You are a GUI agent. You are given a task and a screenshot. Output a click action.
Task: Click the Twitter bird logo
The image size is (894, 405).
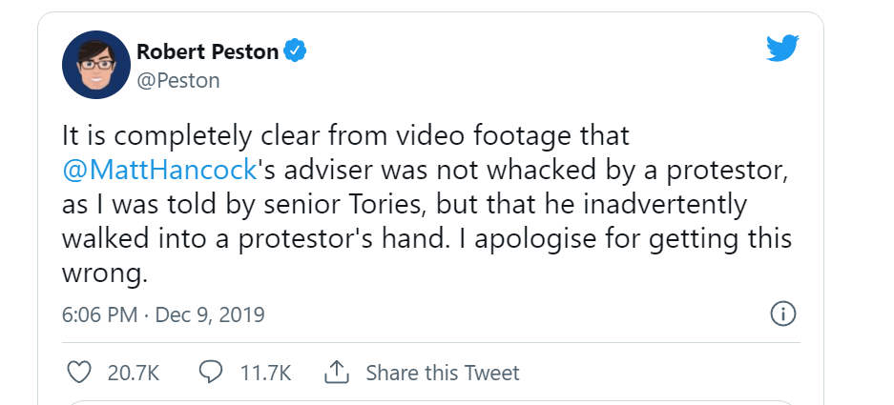point(782,48)
